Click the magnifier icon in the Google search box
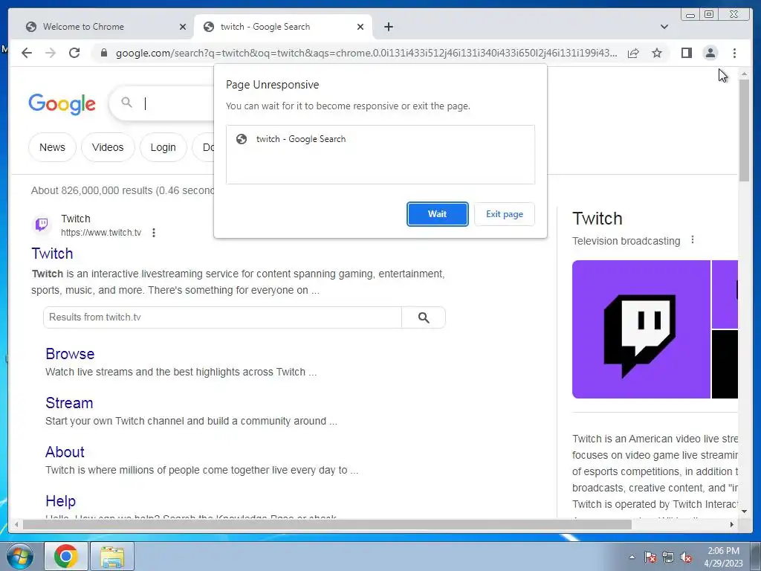761x571 pixels. tap(126, 102)
